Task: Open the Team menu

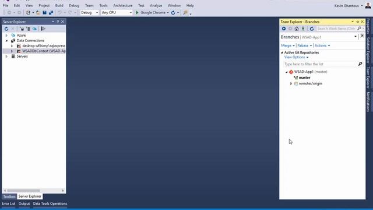Action: 89,5
